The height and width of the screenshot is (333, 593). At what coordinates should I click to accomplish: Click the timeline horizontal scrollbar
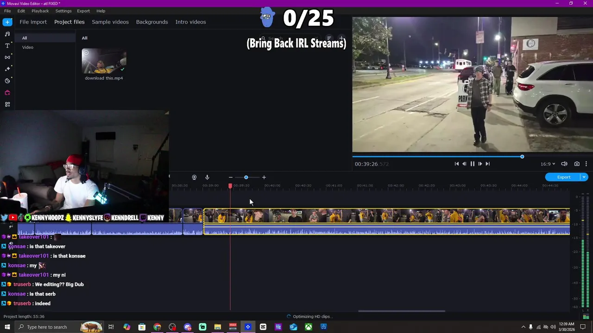coord(402,311)
